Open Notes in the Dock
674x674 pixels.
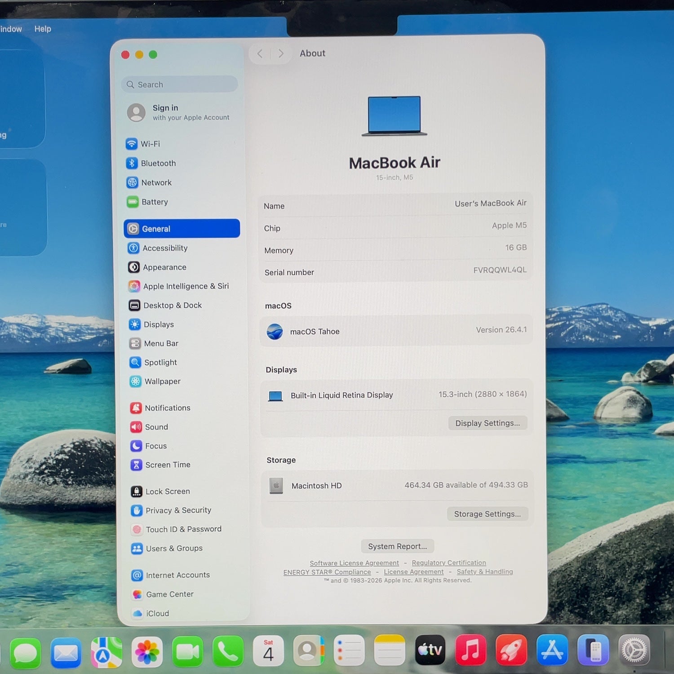pyautogui.click(x=390, y=650)
